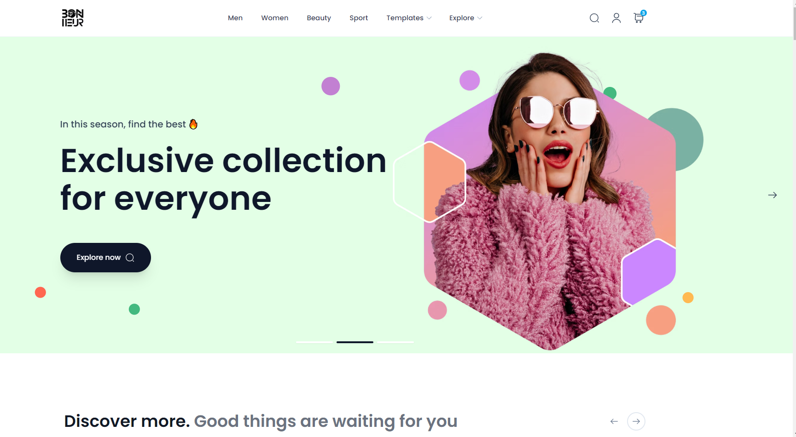This screenshot has width=796, height=437.
Task: Open the Women menu item
Action: point(275,18)
